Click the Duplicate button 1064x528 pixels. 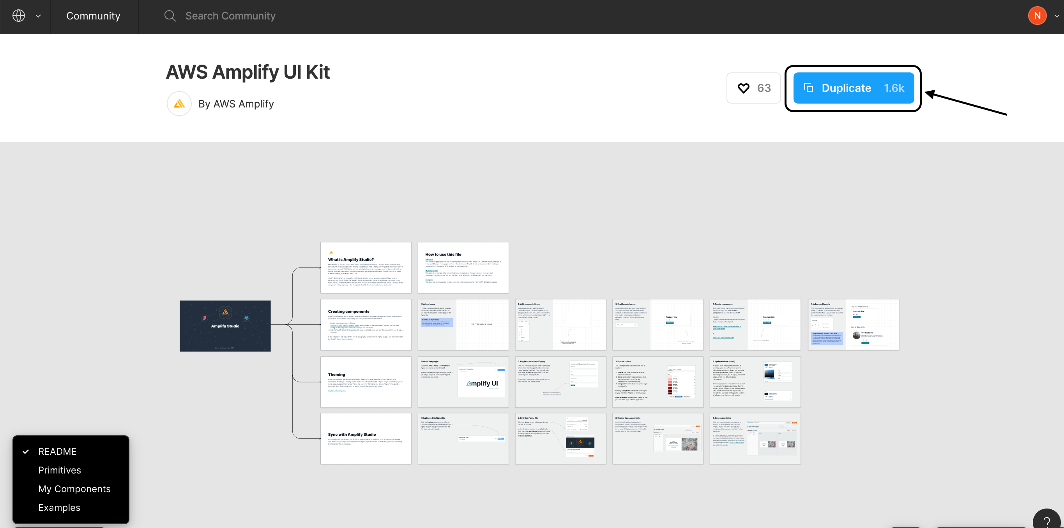[854, 88]
